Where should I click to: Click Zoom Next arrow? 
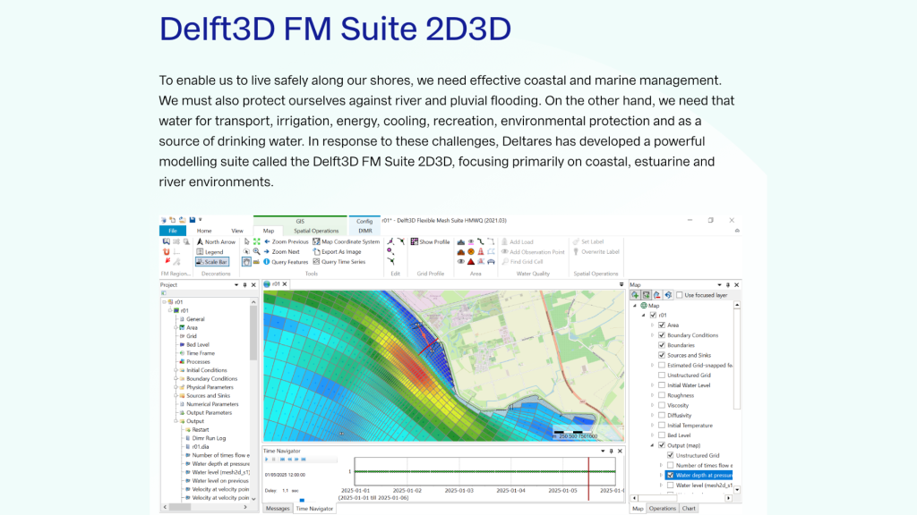[x=267, y=251]
